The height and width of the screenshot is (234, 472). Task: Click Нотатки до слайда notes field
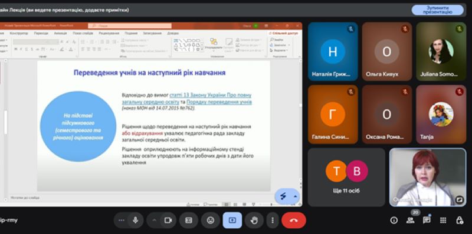click(x=25, y=198)
